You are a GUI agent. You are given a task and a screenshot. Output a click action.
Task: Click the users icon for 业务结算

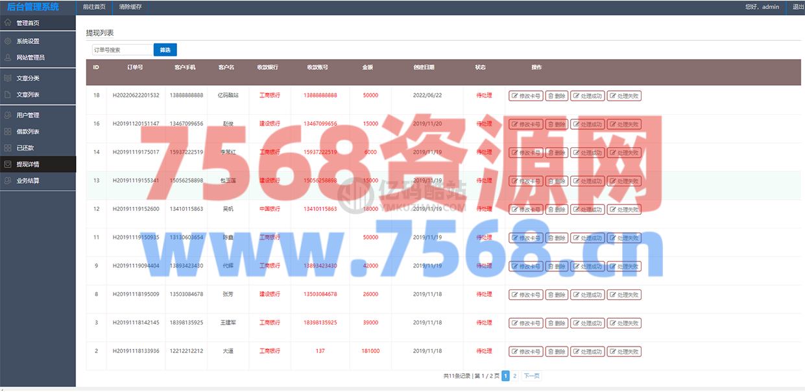click(7, 180)
